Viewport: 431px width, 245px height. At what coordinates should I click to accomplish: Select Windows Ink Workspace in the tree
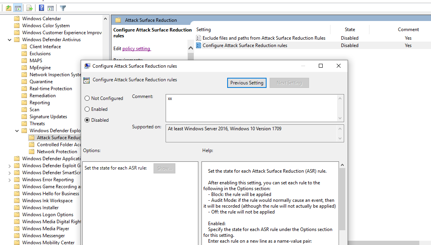tap(47, 201)
